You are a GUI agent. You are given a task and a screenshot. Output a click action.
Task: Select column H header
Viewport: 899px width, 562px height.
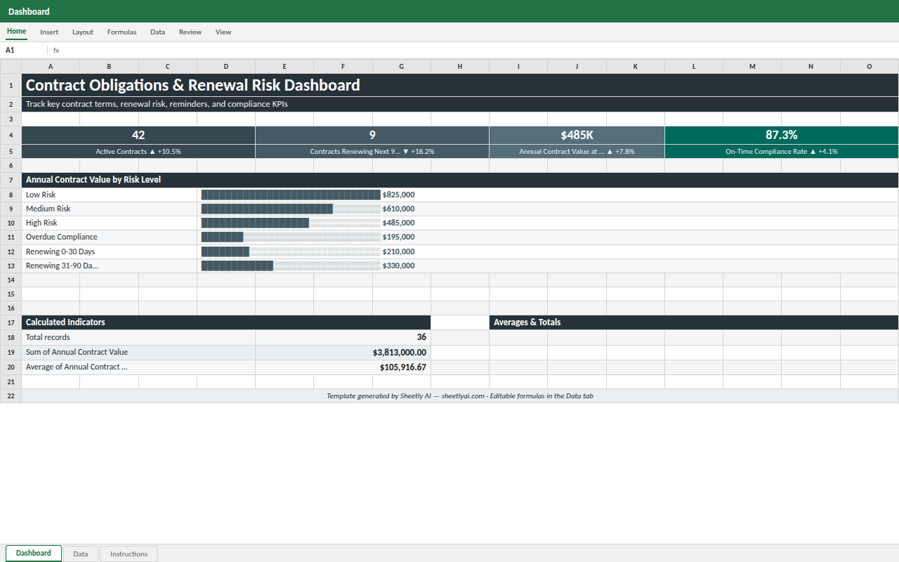click(460, 66)
